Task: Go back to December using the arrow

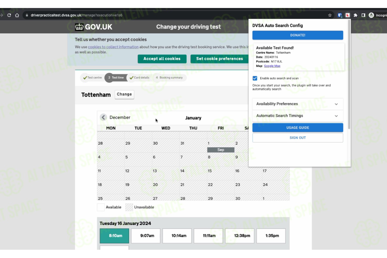Action: [103, 117]
